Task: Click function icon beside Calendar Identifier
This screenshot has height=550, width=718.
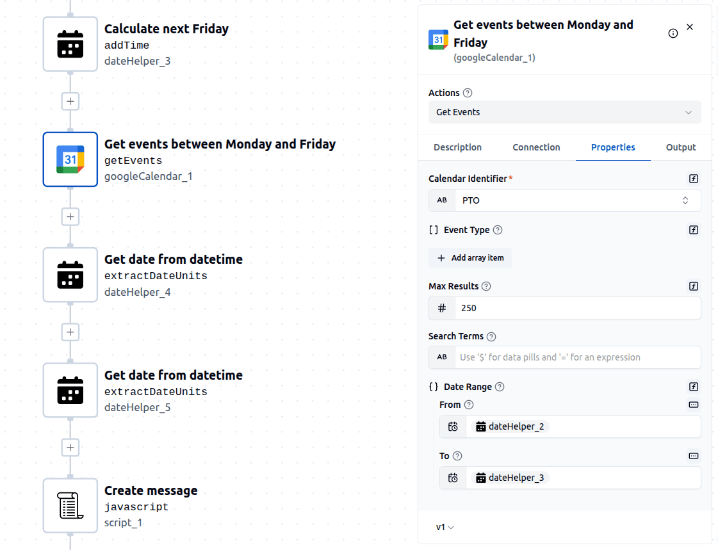Action: [693, 179]
